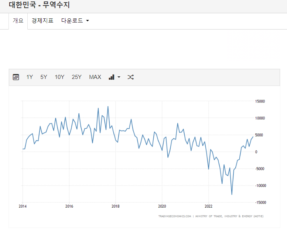
Task: Select the 5Y time range
Action: click(44, 77)
